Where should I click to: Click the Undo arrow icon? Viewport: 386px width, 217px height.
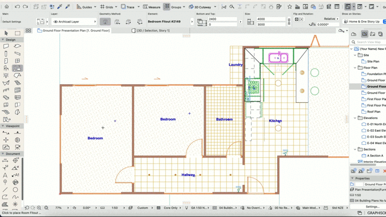pos(17,7)
